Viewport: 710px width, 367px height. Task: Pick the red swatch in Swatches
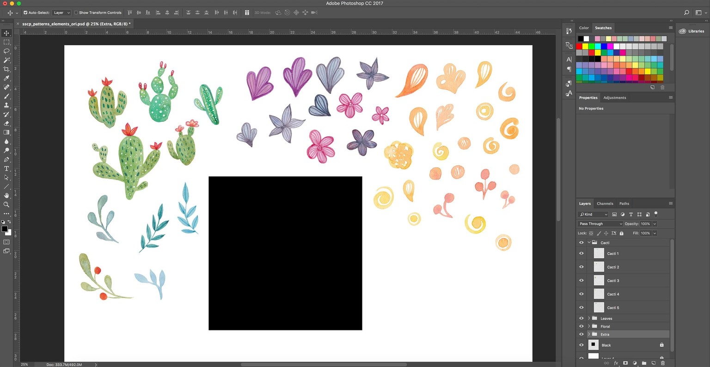(579, 46)
